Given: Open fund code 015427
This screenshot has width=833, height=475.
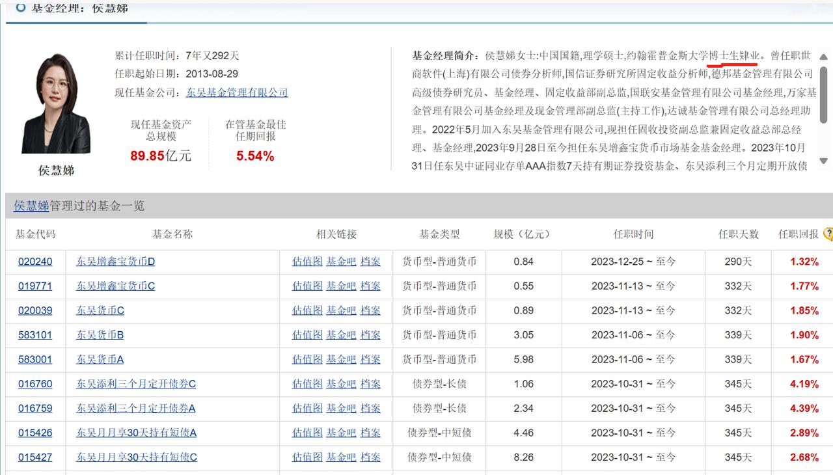Looking at the screenshot, I should [35, 457].
